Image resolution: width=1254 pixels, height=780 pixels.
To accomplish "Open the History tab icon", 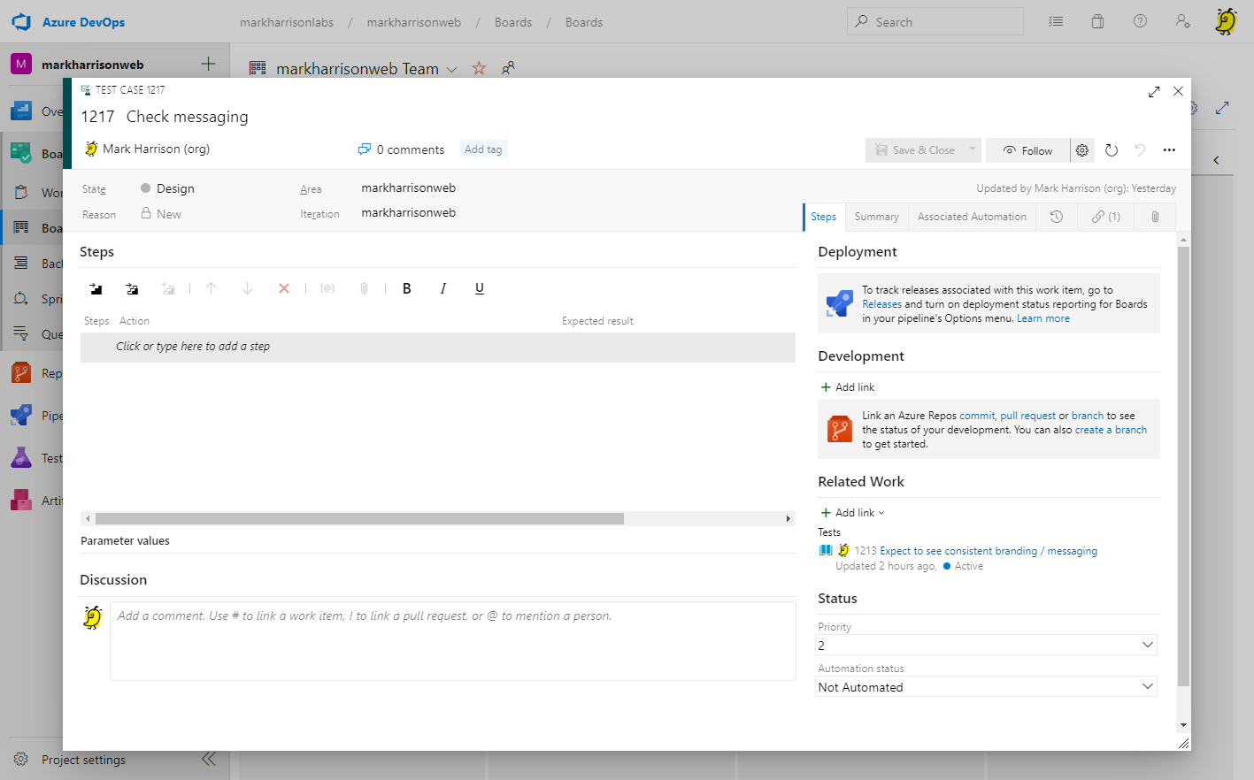I will [x=1057, y=217].
